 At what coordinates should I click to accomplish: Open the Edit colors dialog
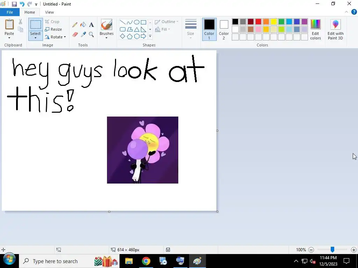pyautogui.click(x=316, y=30)
